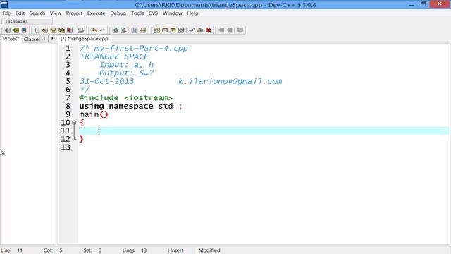Click the Save All toolbar icon
Viewport: 451px width, 254px height.
click(x=61, y=30)
